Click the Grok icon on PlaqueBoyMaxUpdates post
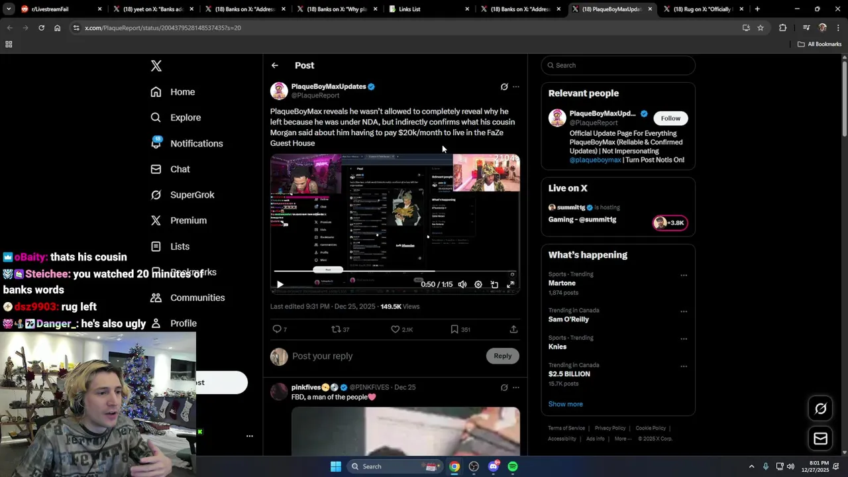The height and width of the screenshot is (477, 848). (504, 87)
